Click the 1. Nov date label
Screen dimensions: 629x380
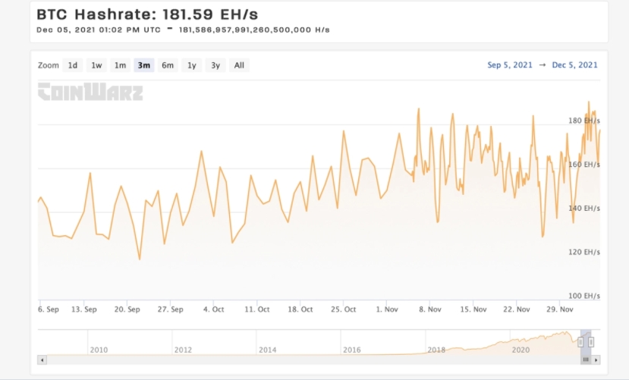[387, 309]
